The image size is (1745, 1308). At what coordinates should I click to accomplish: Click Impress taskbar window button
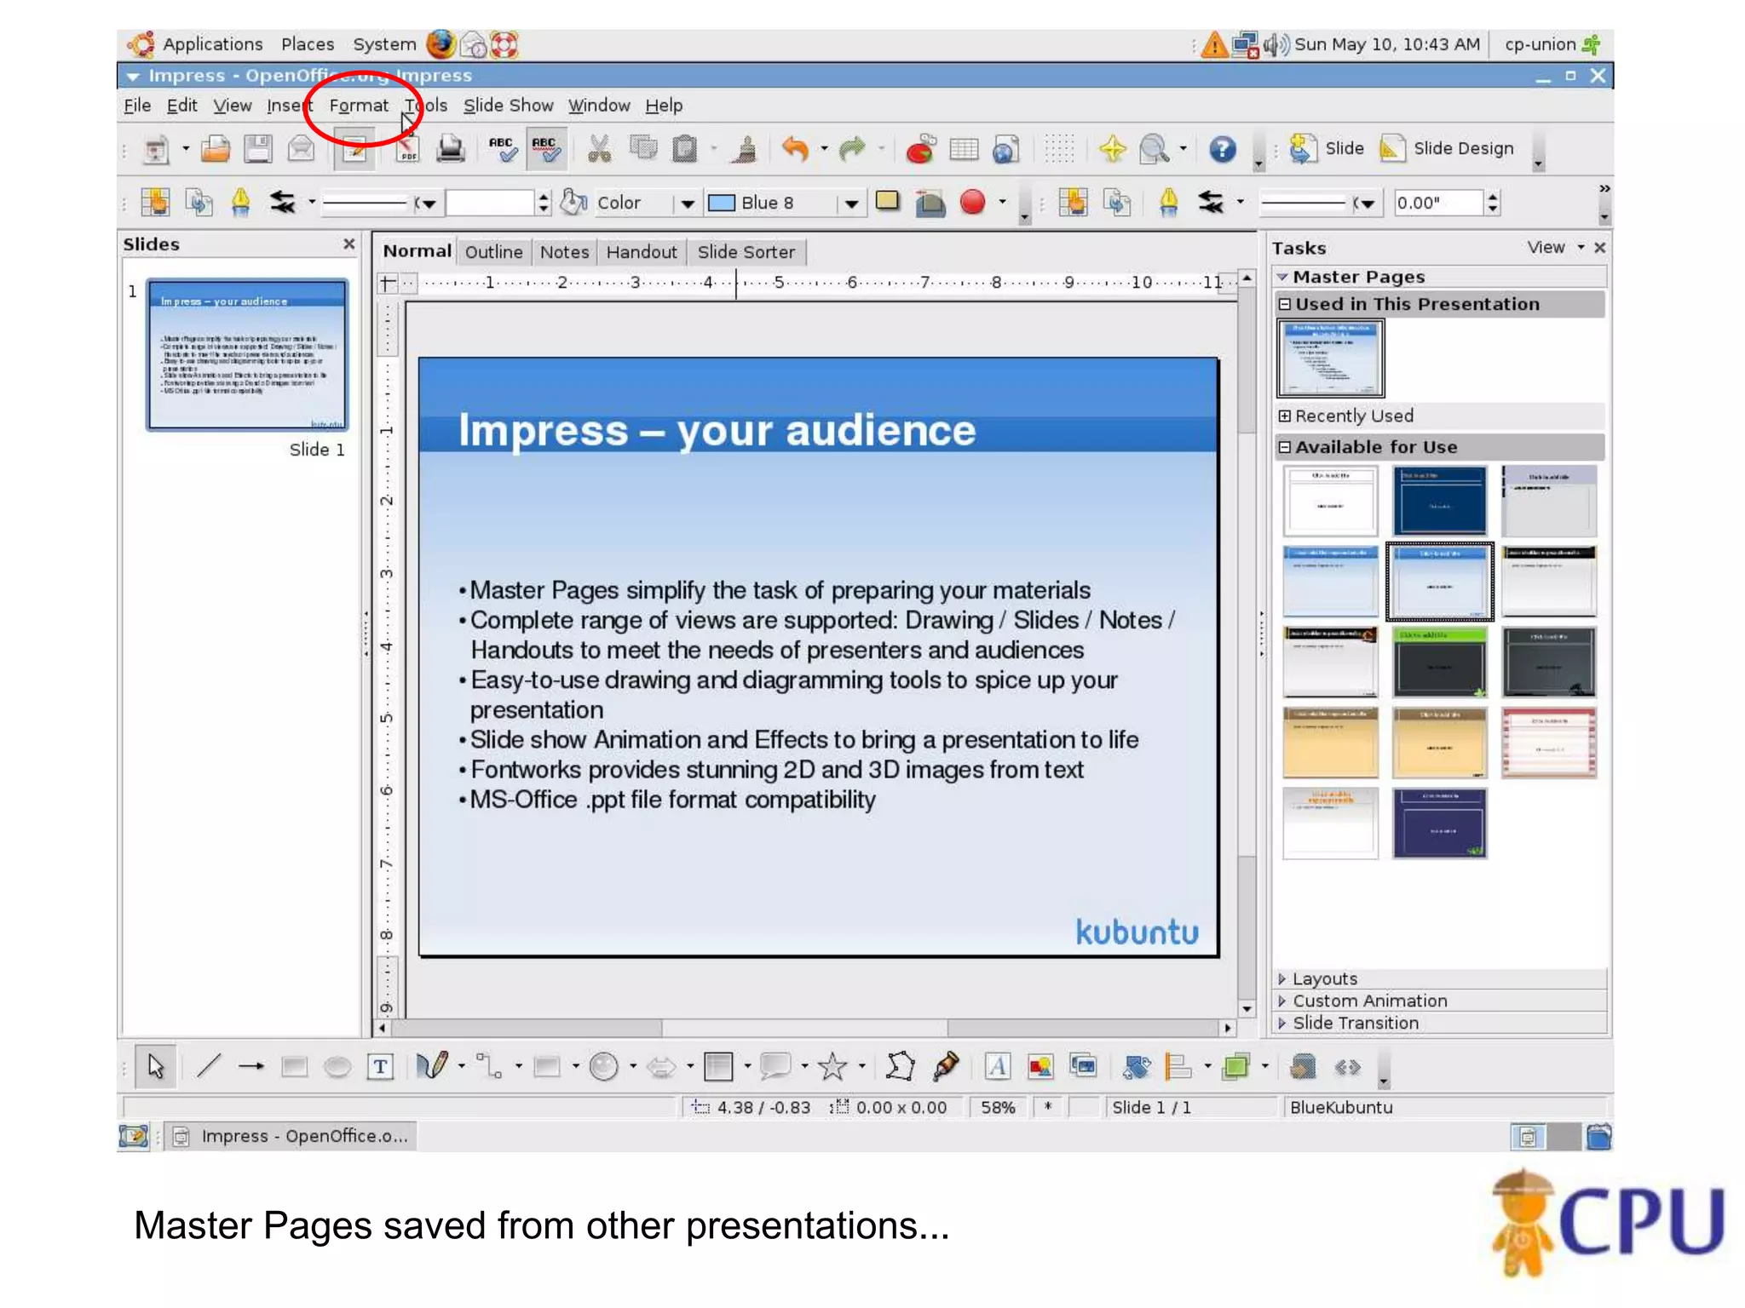[x=291, y=1136]
